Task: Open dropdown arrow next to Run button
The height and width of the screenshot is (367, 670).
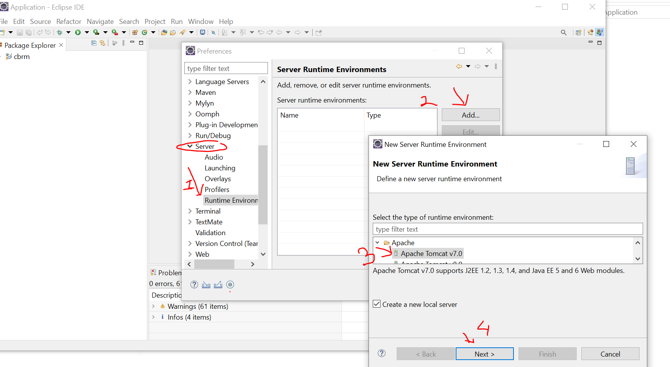Action: [x=87, y=32]
